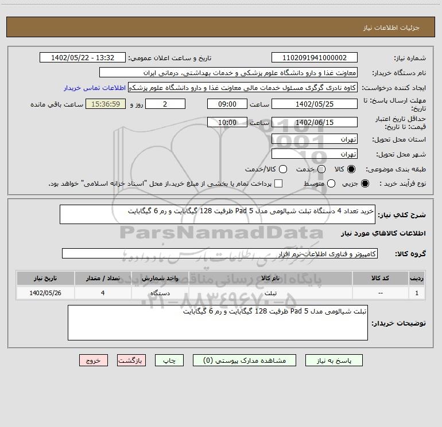The height and width of the screenshot is (427, 442).
Task: Click the اطلاعات کالاهای مورد نیاز heading
Action: [383, 233]
